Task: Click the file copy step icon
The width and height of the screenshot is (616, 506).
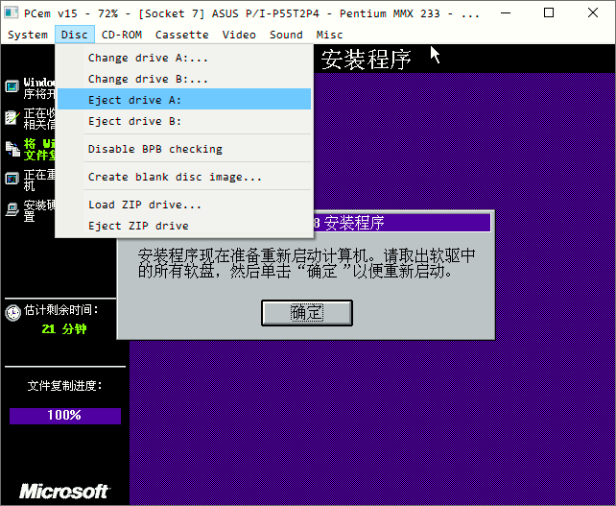Action: pos(12,149)
